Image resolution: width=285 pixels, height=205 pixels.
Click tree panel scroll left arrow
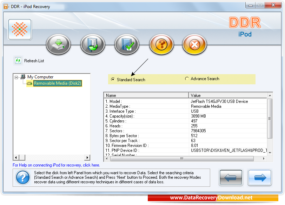[16, 157]
